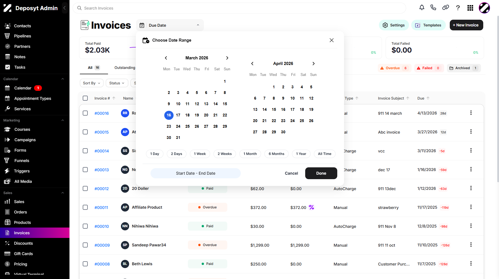The height and width of the screenshot is (279, 499).
Task: Close the Choose Date Range popup
Action: [x=332, y=40]
